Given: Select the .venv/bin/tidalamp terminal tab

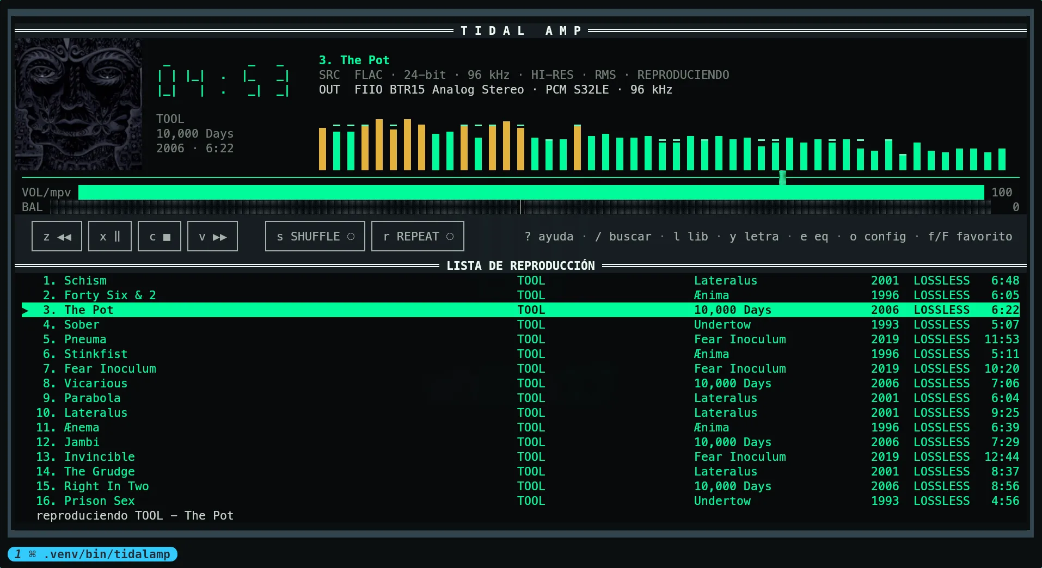Looking at the screenshot, I should [x=93, y=554].
